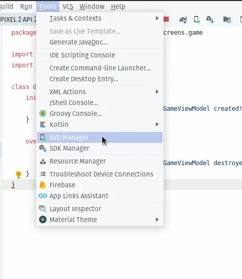Click the SDK Manager icon in menu
Image resolution: width=242 pixels, height=279 pixels.
point(43,148)
